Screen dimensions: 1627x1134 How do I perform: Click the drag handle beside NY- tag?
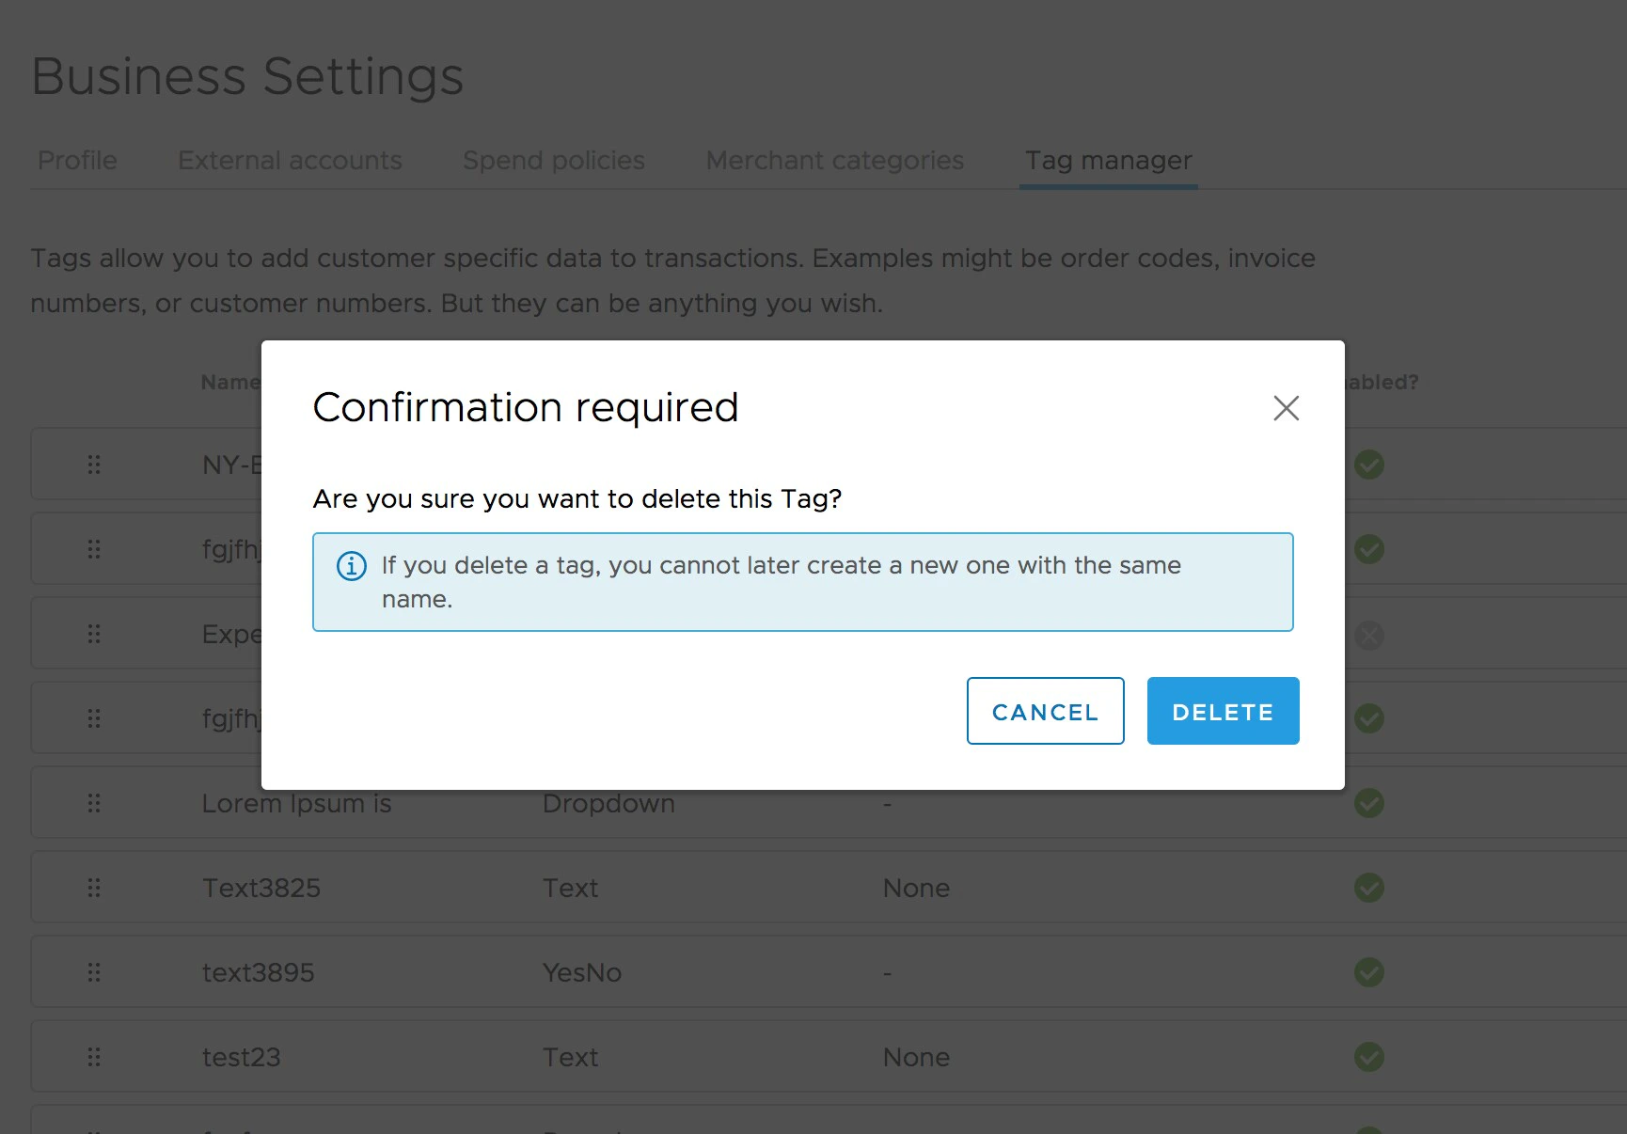(93, 464)
